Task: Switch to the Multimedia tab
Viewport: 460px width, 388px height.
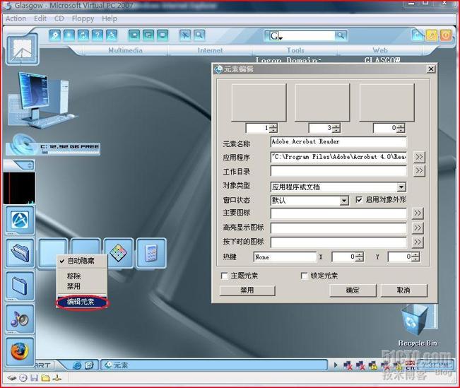Action: pyautogui.click(x=125, y=50)
